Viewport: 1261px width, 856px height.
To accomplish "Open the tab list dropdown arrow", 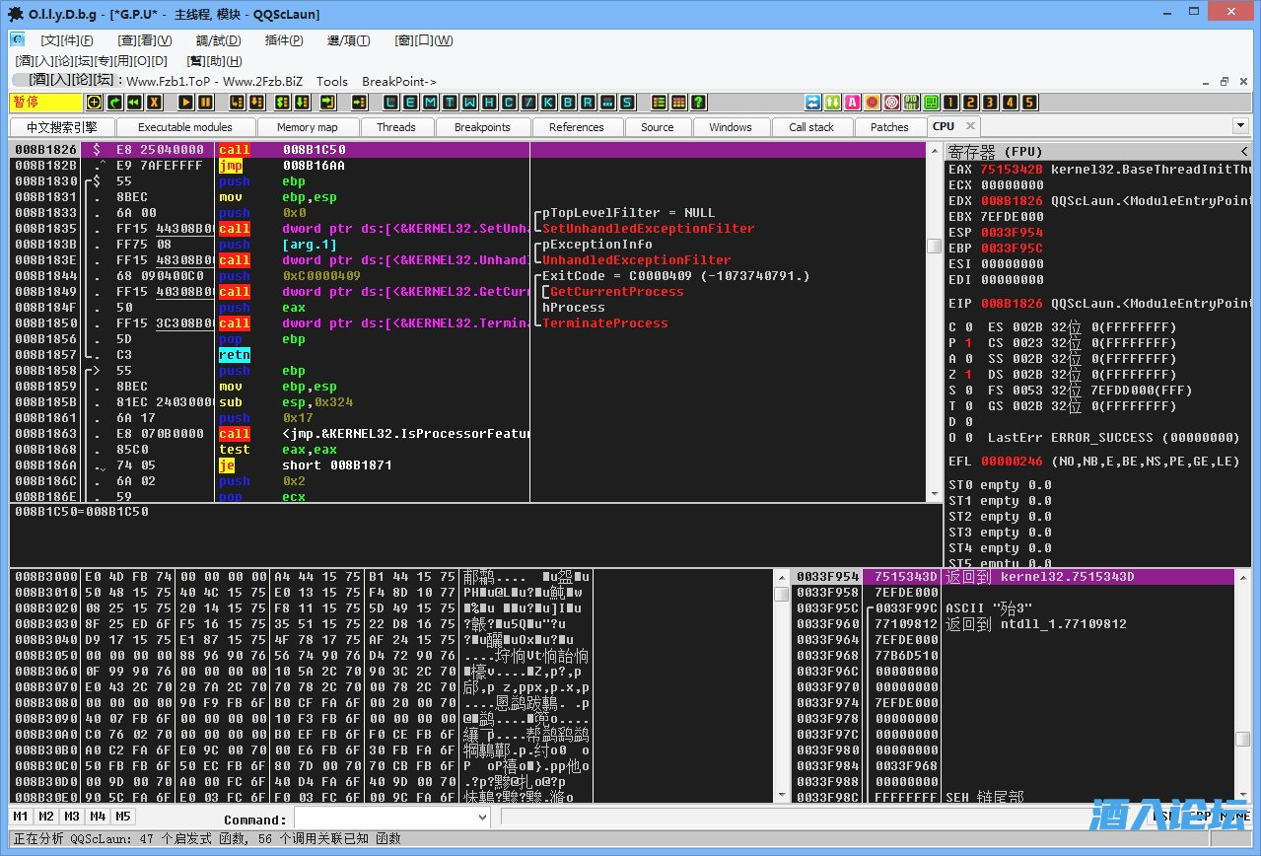I will tap(1240, 126).
